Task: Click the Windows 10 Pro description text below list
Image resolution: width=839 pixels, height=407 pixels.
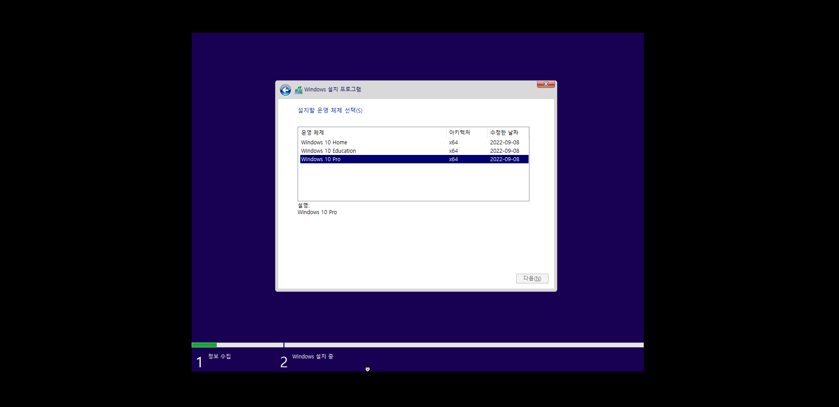Action: [317, 212]
